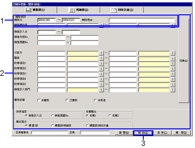This screenshot has height=148, width=195.
Task: Open lookup for 附帶項目2 start value
Action: click(x=101, y=69)
